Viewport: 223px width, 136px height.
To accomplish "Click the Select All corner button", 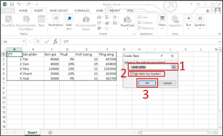I will [4, 50].
